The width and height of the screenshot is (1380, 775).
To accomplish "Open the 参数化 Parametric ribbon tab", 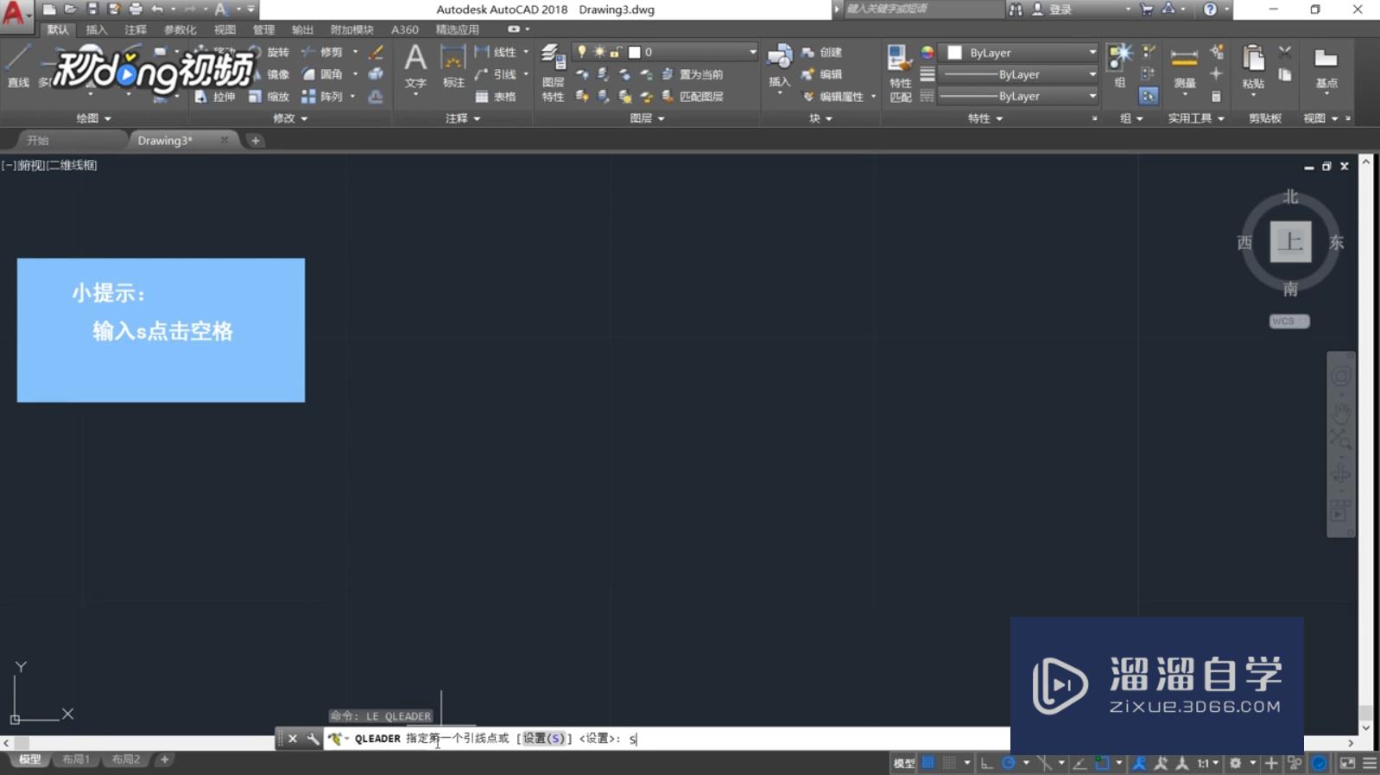I will coord(180,29).
